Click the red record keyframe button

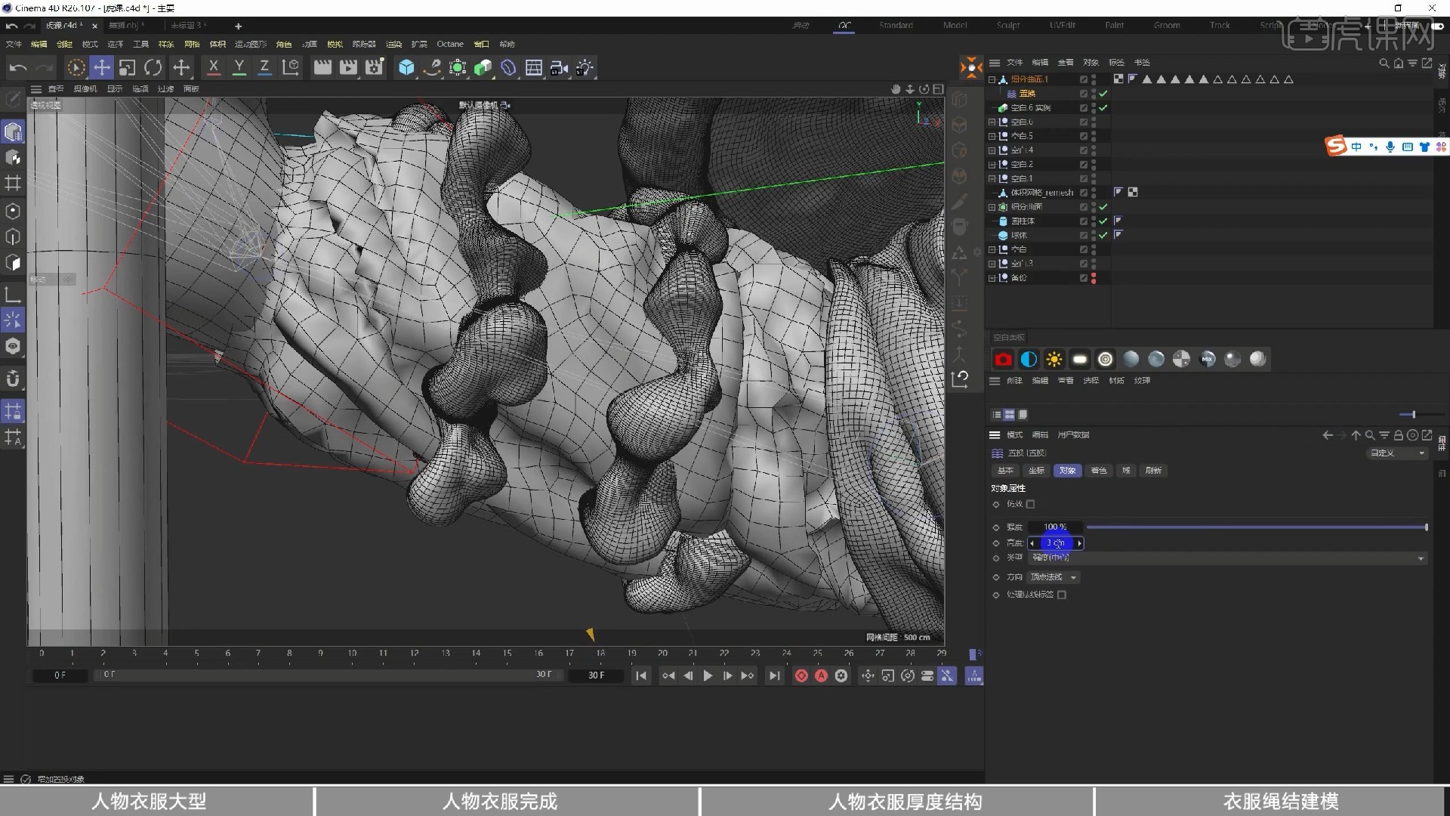(801, 675)
